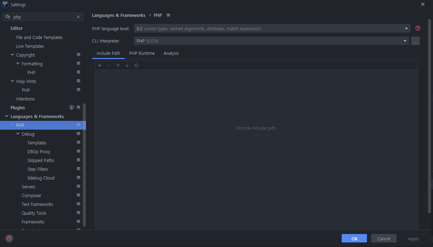Click the project icon on Inlay Hints row
The image size is (433, 247).
(x=78, y=81)
